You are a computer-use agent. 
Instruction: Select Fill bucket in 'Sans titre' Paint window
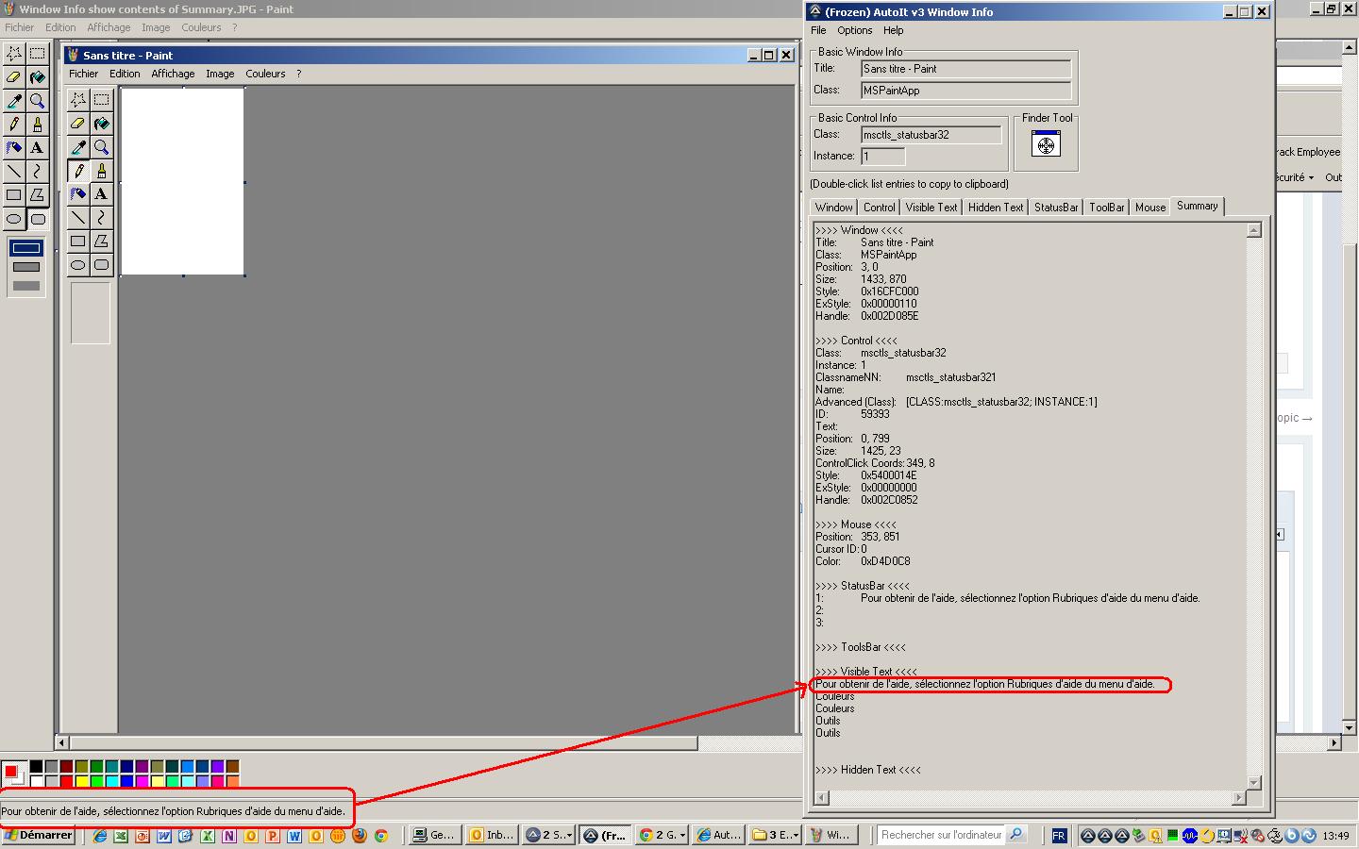(101, 124)
